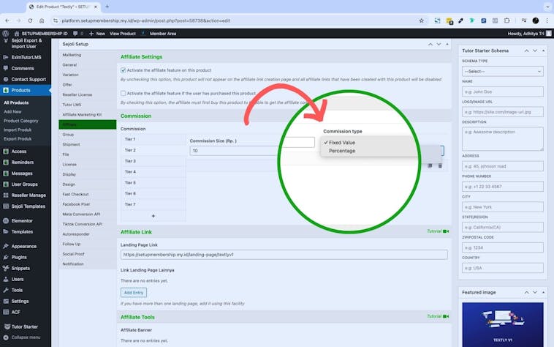Image resolution: width=554 pixels, height=347 pixels.
Task: Click the Add Entry button
Action: coord(133,292)
